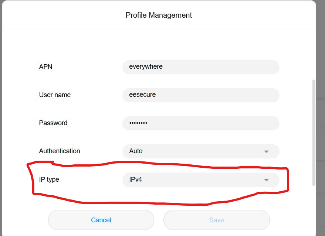Click the Password label
Image resolution: width=325 pixels, height=236 pixels.
click(x=53, y=123)
